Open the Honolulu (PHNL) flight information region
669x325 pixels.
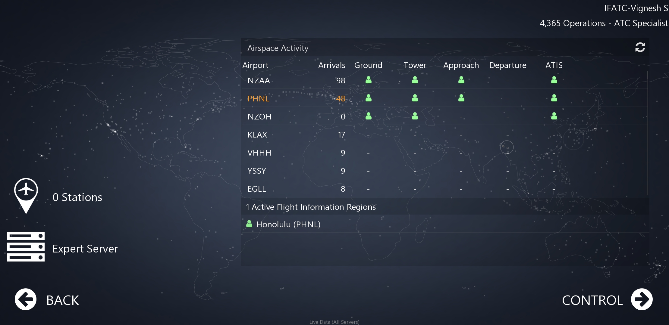click(x=288, y=224)
